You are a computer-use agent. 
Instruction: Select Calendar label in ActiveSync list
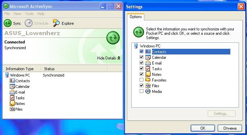pos(23,87)
